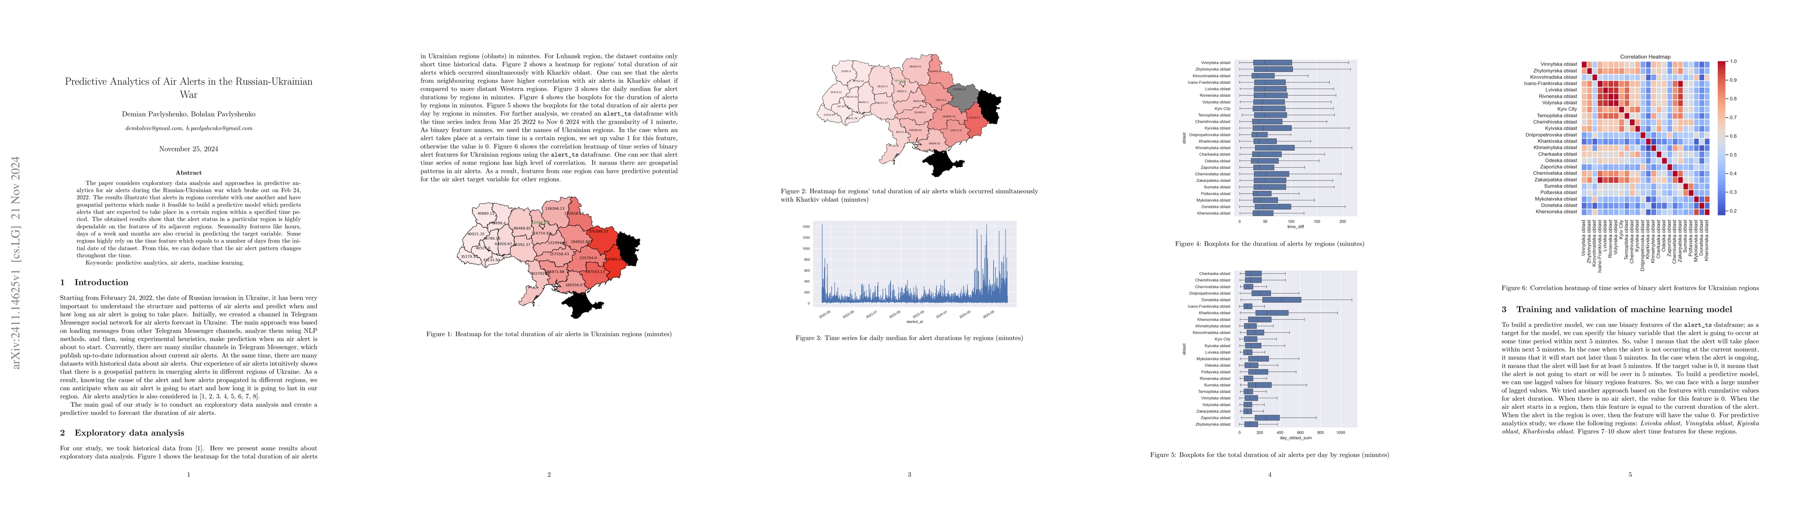
Task: Click the authors' email address line
Action: pos(188,128)
